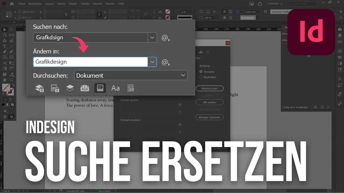Toggle include locked stories search option

click(x=55, y=88)
